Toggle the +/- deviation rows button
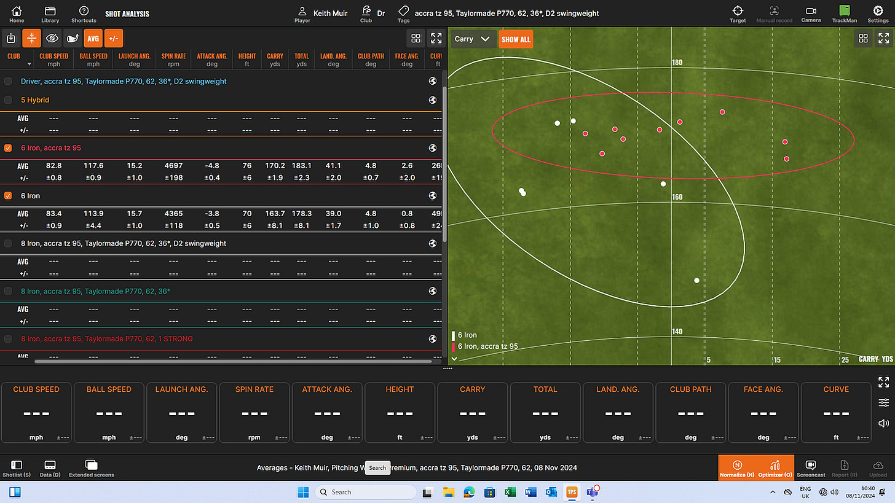This screenshot has width=895, height=503. point(113,38)
